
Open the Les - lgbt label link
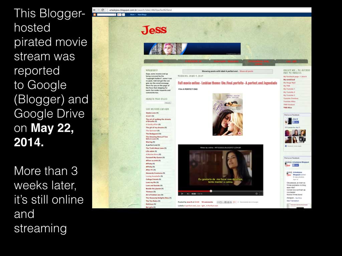pyautogui.click(x=201, y=206)
